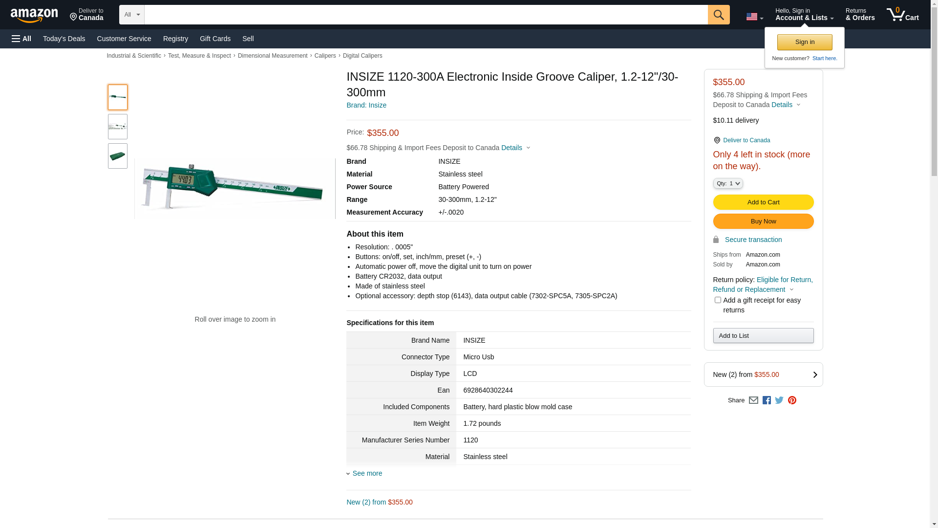This screenshot has height=528, width=938.
Task: Open search category All dropdown
Action: 131,15
